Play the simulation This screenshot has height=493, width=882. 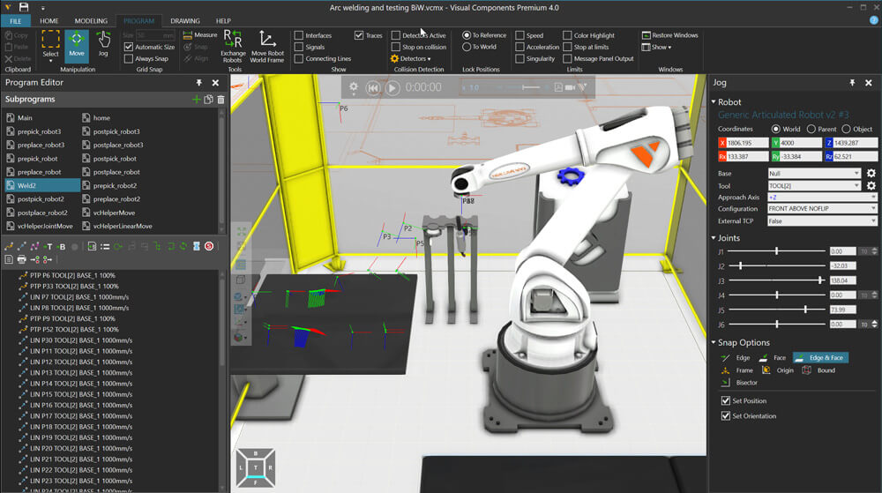392,87
